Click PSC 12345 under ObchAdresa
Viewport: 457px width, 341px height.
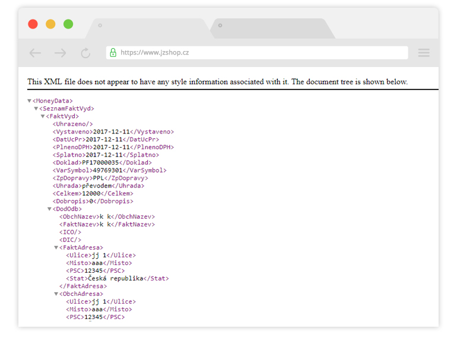pos(96,317)
